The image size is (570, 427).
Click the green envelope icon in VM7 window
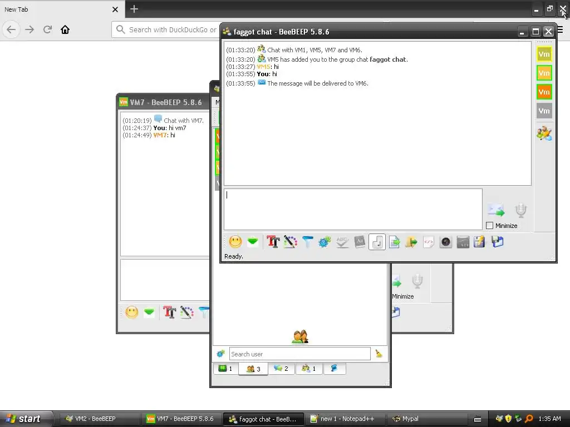(x=149, y=312)
